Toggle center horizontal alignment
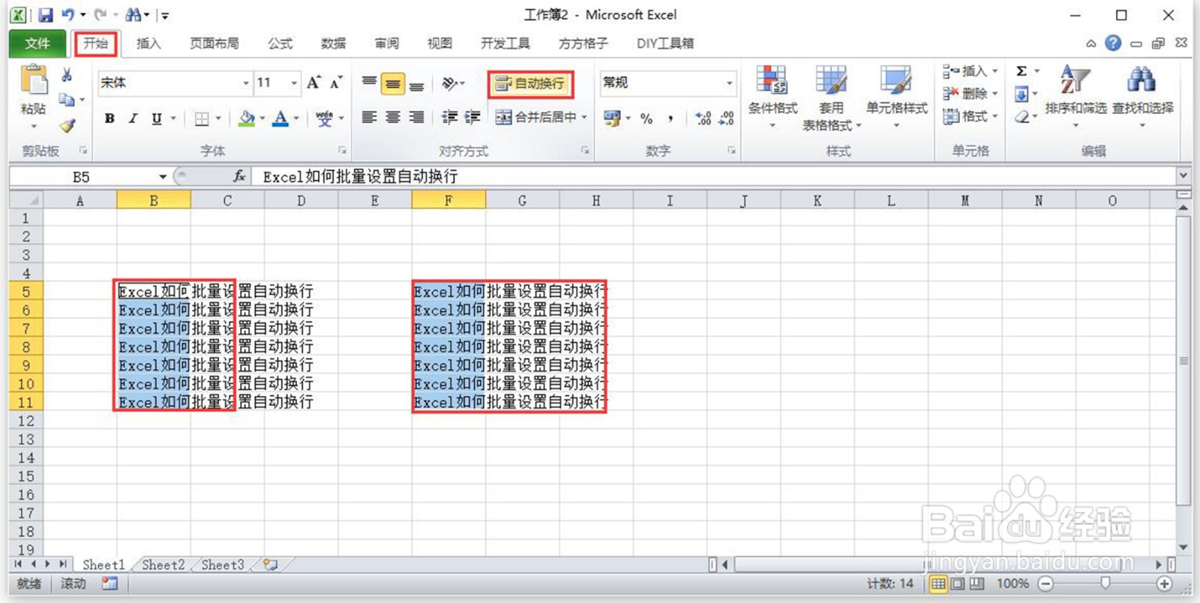Image resolution: width=1200 pixels, height=603 pixels. [393, 117]
